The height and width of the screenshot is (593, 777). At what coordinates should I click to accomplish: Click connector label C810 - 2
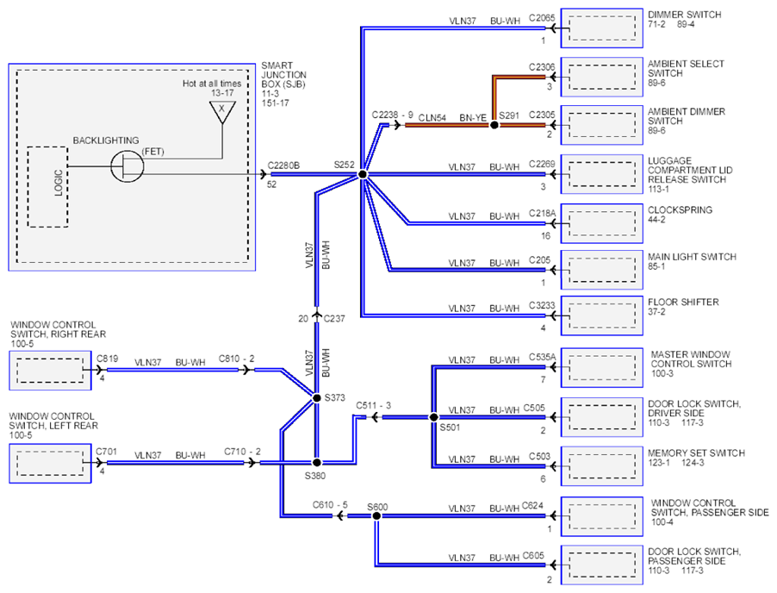(x=236, y=359)
